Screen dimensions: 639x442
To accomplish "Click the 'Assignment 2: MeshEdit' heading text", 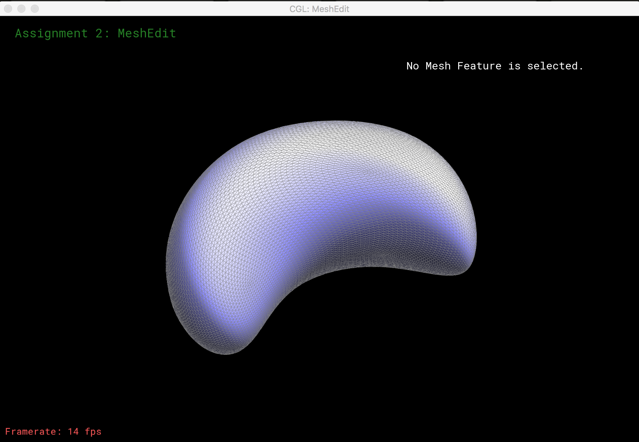I will point(96,33).
